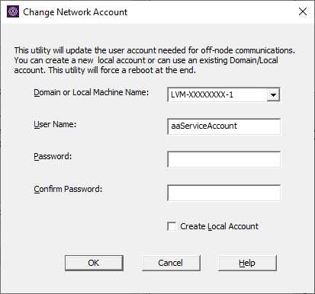Screen dimensions: 315x294
Task: Click the utility description paragraph
Action: pos(154,60)
